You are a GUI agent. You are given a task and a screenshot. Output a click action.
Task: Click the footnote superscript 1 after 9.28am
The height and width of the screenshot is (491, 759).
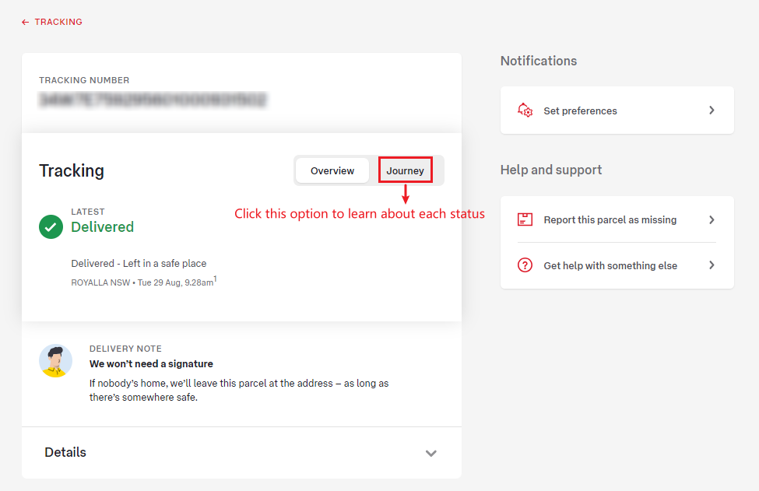[215, 280]
